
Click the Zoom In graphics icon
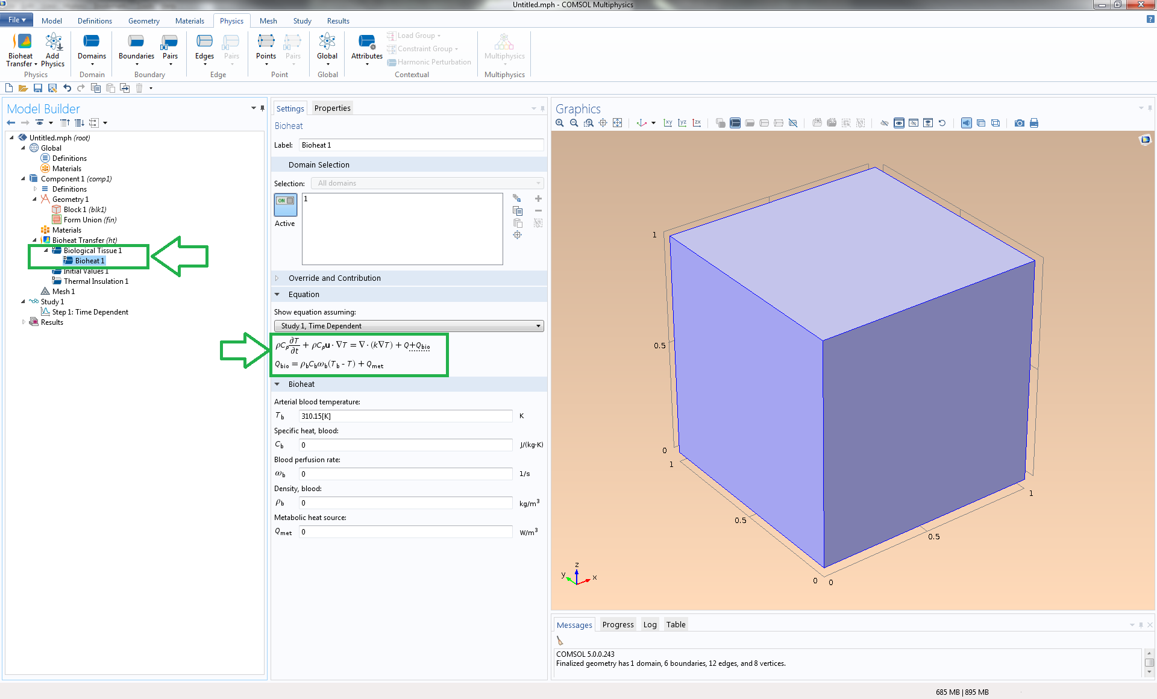[x=560, y=123]
